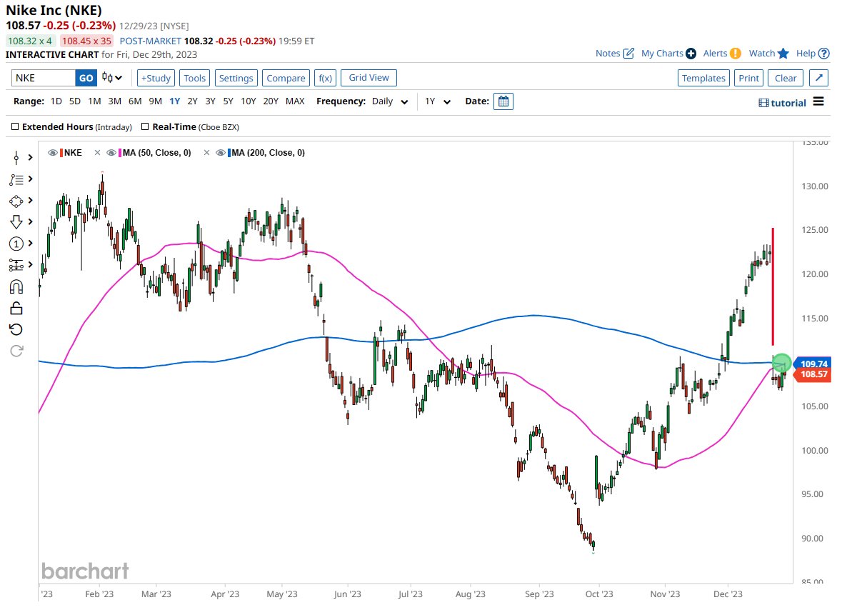Viewport: 842px width, 610px height.
Task: Toggle the magnet snap tool
Action: [16, 286]
